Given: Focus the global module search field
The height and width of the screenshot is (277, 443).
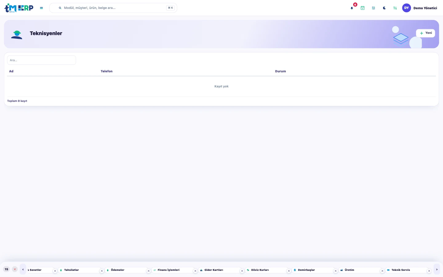Looking at the screenshot, I should pyautogui.click(x=113, y=8).
